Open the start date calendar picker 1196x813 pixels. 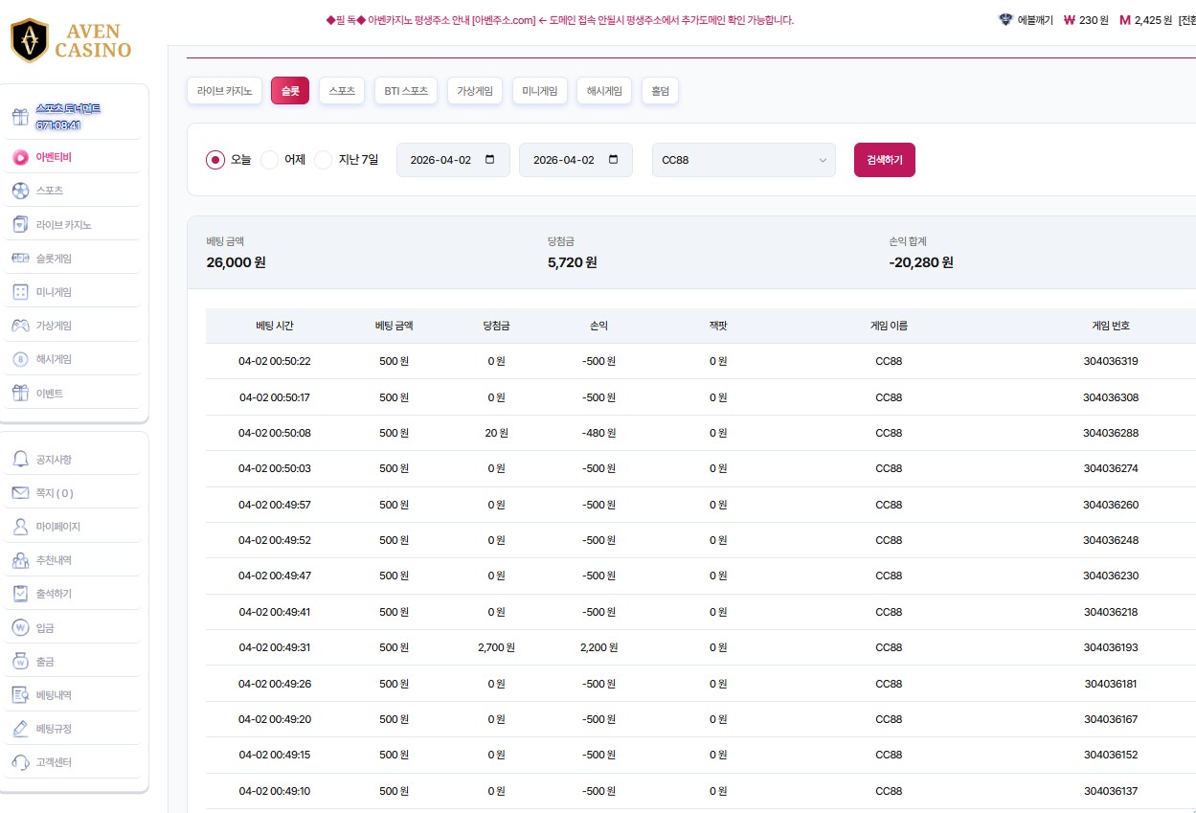click(x=491, y=160)
